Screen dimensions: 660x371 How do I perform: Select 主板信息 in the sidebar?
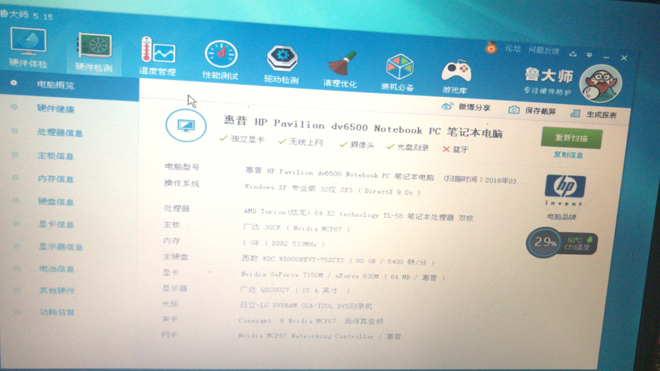click(56, 156)
